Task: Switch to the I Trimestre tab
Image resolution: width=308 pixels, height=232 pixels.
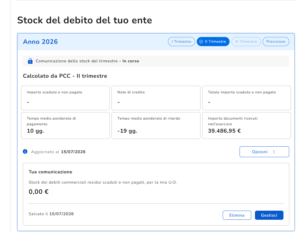Action: coord(181,42)
